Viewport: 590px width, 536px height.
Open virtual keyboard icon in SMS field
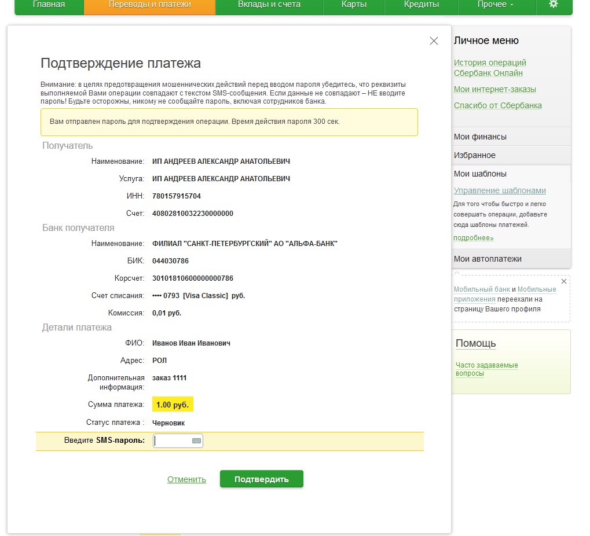click(x=196, y=441)
